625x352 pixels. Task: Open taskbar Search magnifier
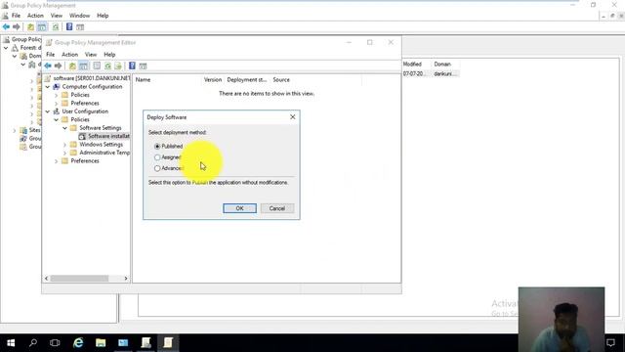33,343
